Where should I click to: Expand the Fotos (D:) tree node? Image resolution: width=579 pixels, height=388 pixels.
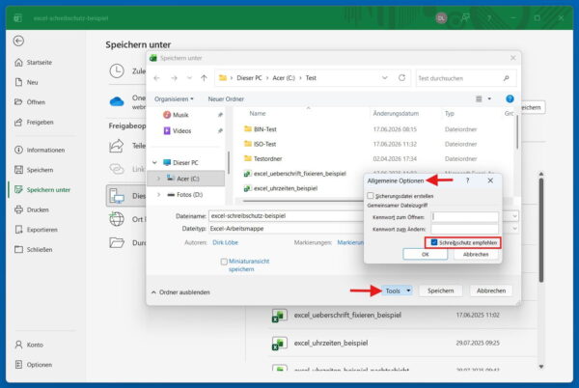(159, 195)
